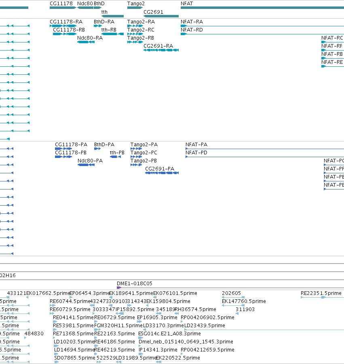Click the CG2691-RA transcript glyph
The width and height of the screenshot is (344, 364).
point(161,50)
